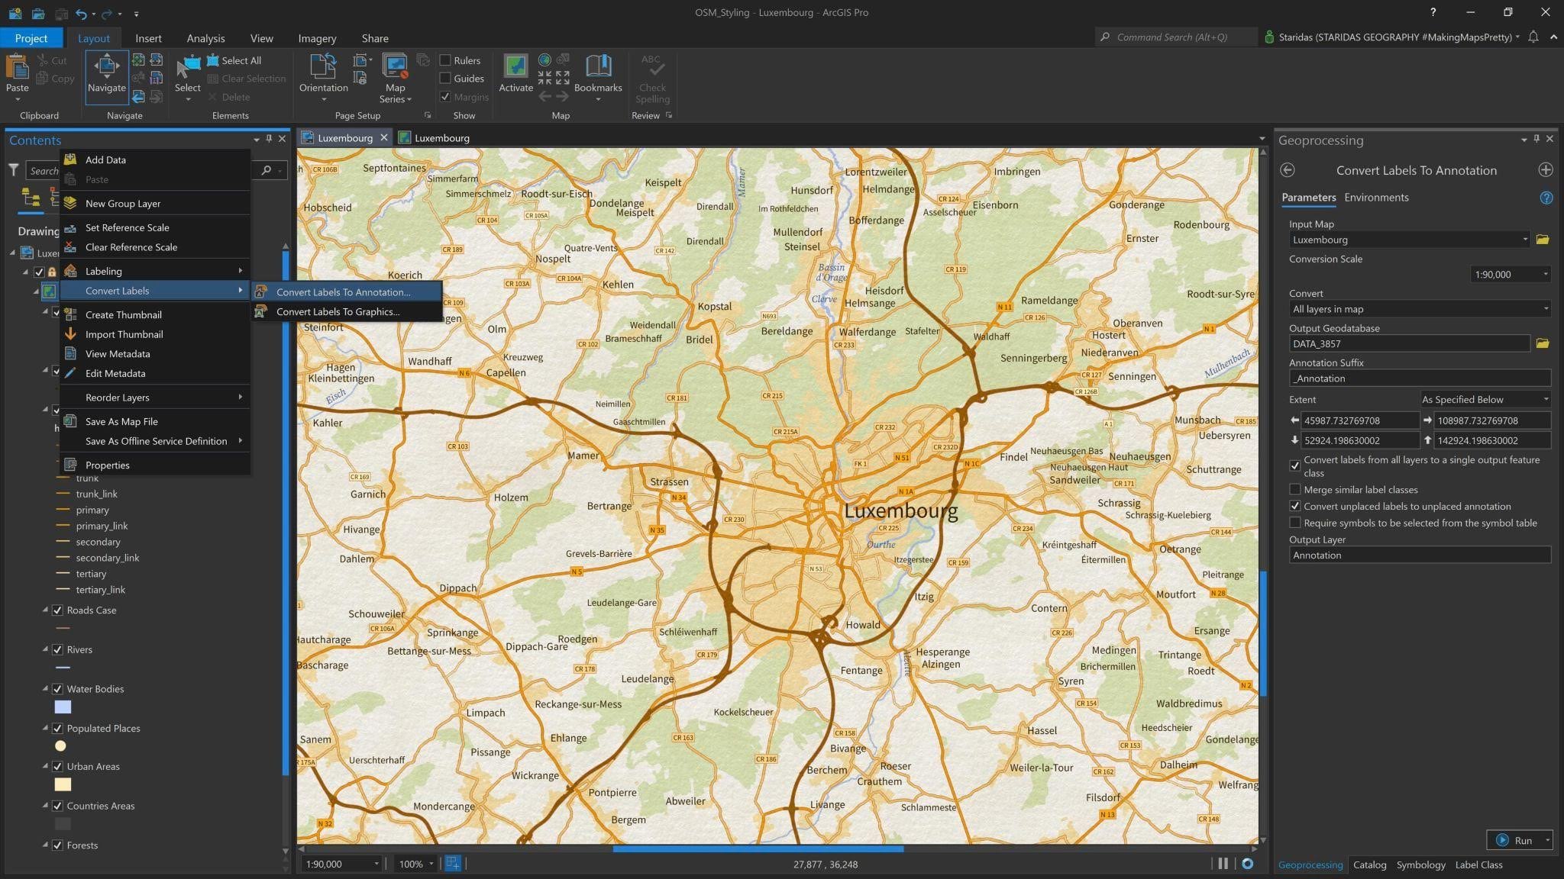Click the notifications bell icon
The image size is (1564, 879).
1533,37
